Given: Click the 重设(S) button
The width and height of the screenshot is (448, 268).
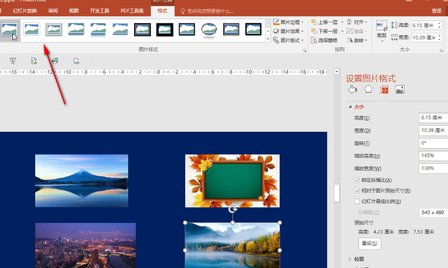Looking at the screenshot, I should coord(369,244).
